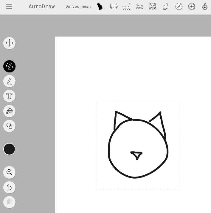This screenshot has height=213, width=211.
Task: Choose the smiling cat face suggestion
Action: [114, 6]
